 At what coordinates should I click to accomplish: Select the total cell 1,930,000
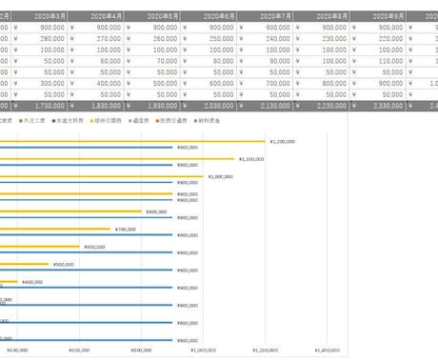coord(152,106)
